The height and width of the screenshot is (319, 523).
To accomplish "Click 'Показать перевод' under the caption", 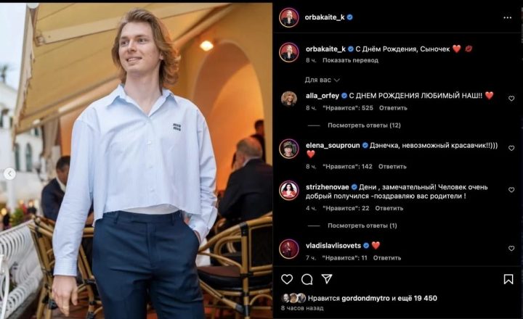I will (350, 60).
